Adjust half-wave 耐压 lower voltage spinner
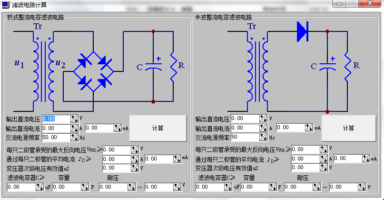This screenshot has width=384, height=200. pos(317,187)
